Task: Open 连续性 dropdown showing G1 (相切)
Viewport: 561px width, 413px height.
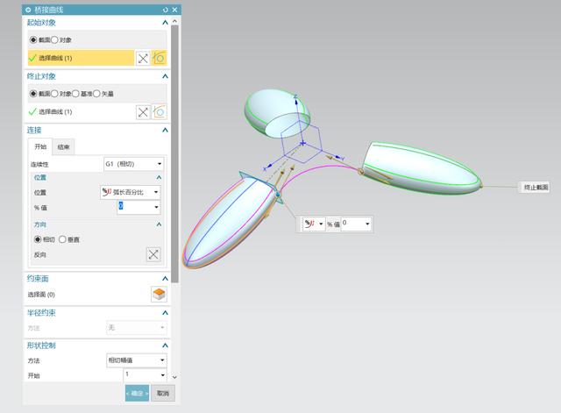Action: point(134,164)
